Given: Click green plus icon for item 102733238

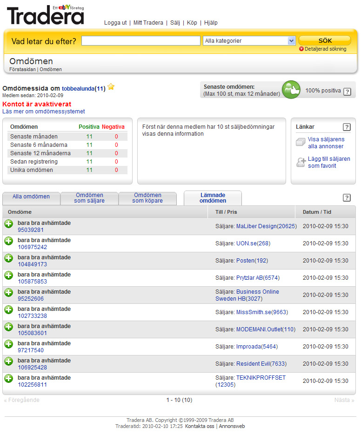Looking at the screenshot, I should pyautogui.click(x=8, y=309).
